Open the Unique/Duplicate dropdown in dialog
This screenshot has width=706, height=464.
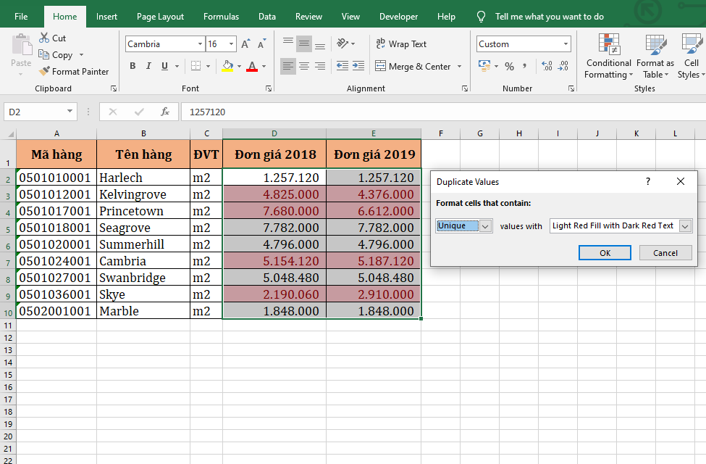point(486,226)
